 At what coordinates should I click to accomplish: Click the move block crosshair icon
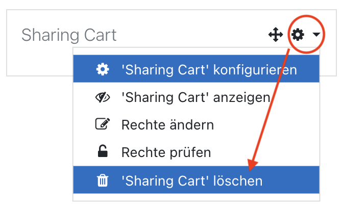pos(276,35)
